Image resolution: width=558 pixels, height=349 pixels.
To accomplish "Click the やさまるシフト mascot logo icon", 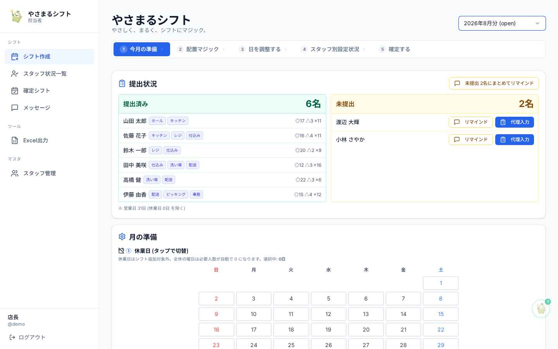I will click(16, 16).
